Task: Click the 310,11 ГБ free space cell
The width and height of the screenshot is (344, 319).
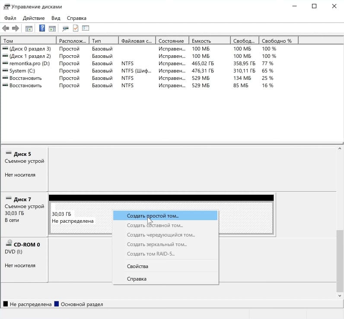Action: click(x=244, y=71)
